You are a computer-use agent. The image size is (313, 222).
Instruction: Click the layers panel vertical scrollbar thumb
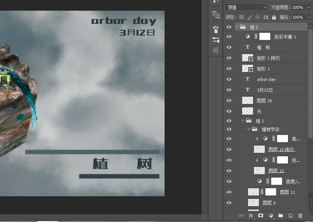[x=310, y=84]
